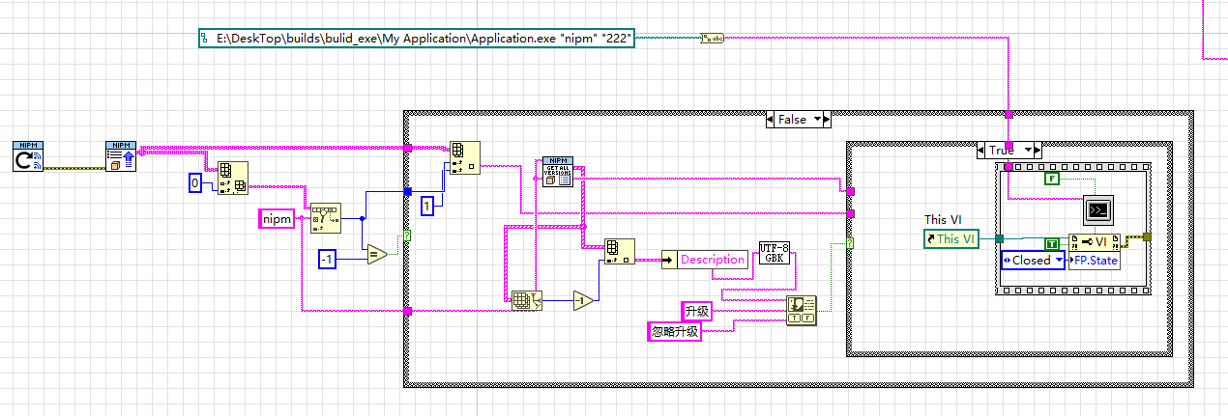Select the VI property node header

(1094, 241)
